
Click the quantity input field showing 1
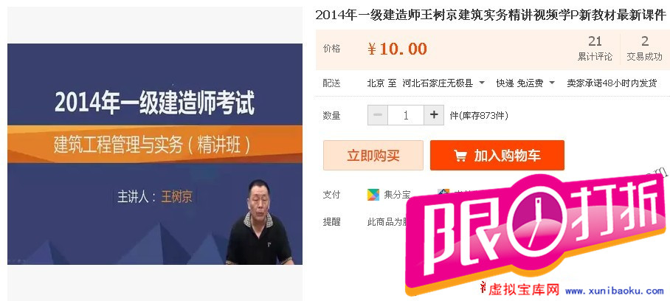(406, 115)
